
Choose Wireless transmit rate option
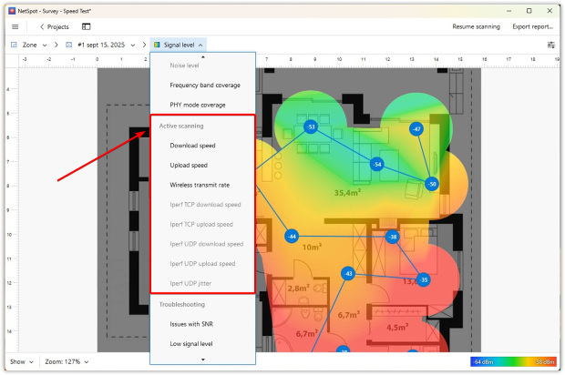click(200, 185)
